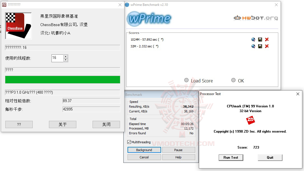
Task: Click the ZD logo in Processor Test
Action: coord(250,120)
